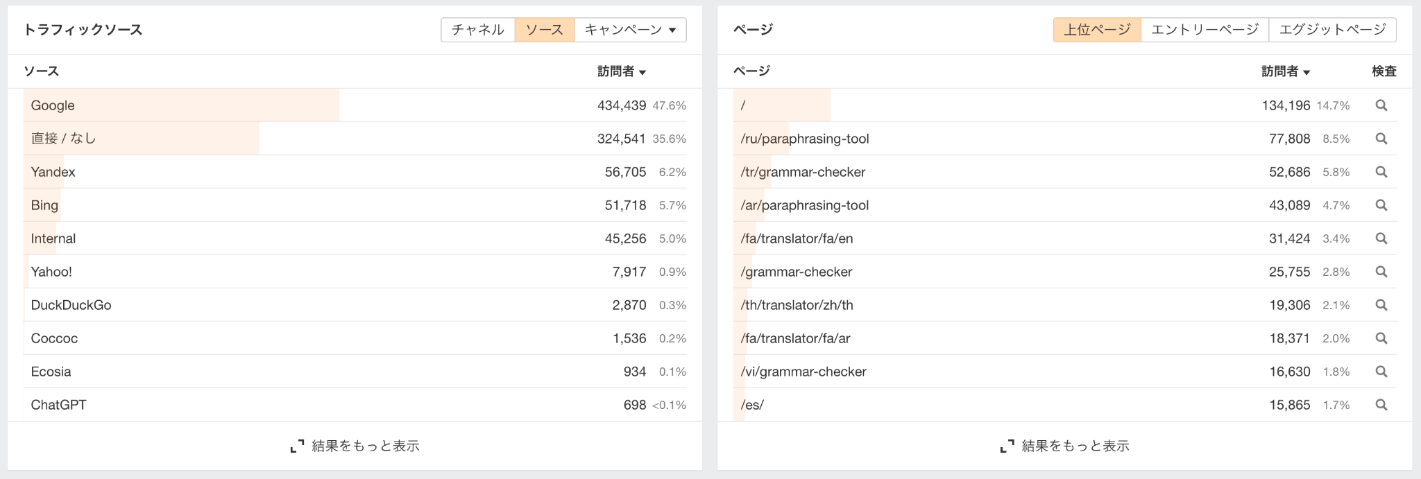The width and height of the screenshot is (1421, 479).
Task: Open inspection for /grammar-checker
Action: pos(1381,272)
